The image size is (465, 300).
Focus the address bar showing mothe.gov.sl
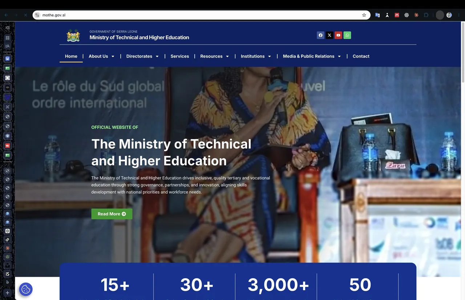[x=202, y=15]
